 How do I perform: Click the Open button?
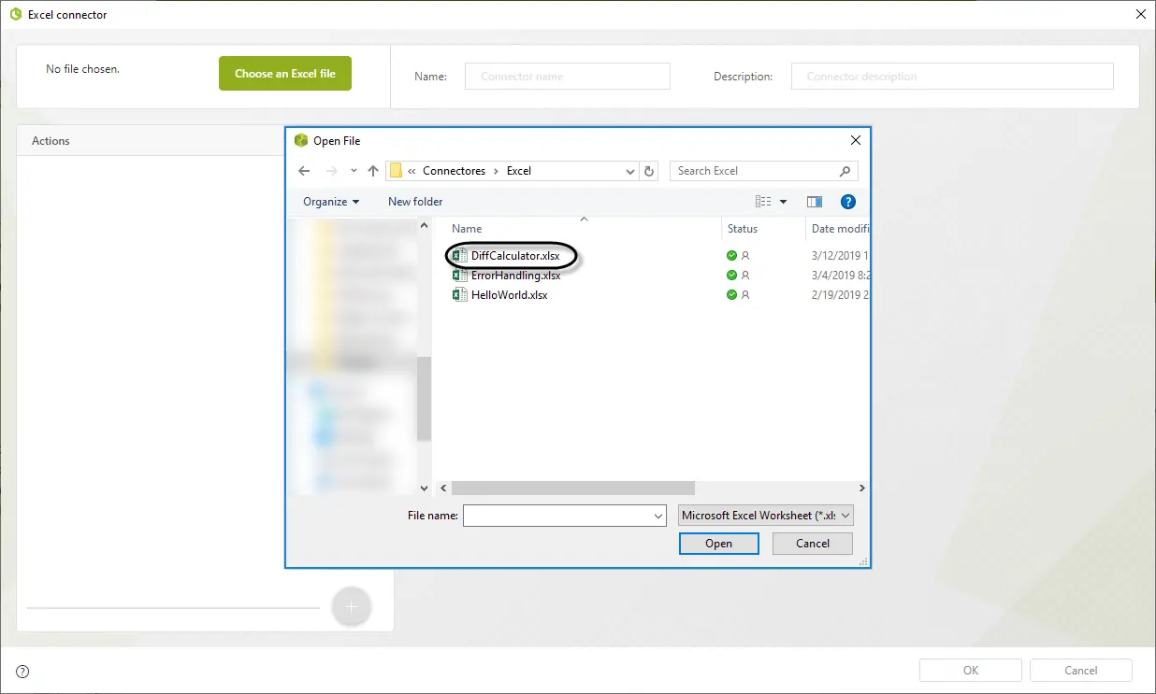click(719, 544)
